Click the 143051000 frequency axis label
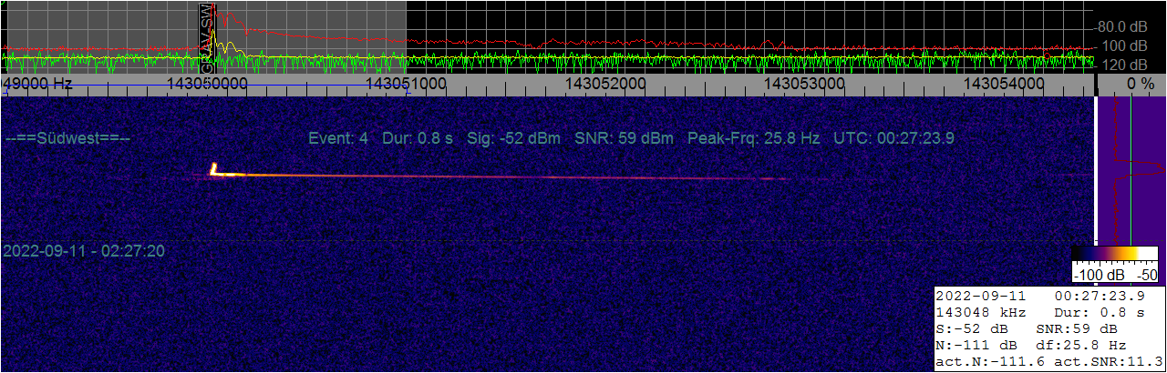Image resolution: width=1167 pixels, height=373 pixels. click(x=407, y=83)
